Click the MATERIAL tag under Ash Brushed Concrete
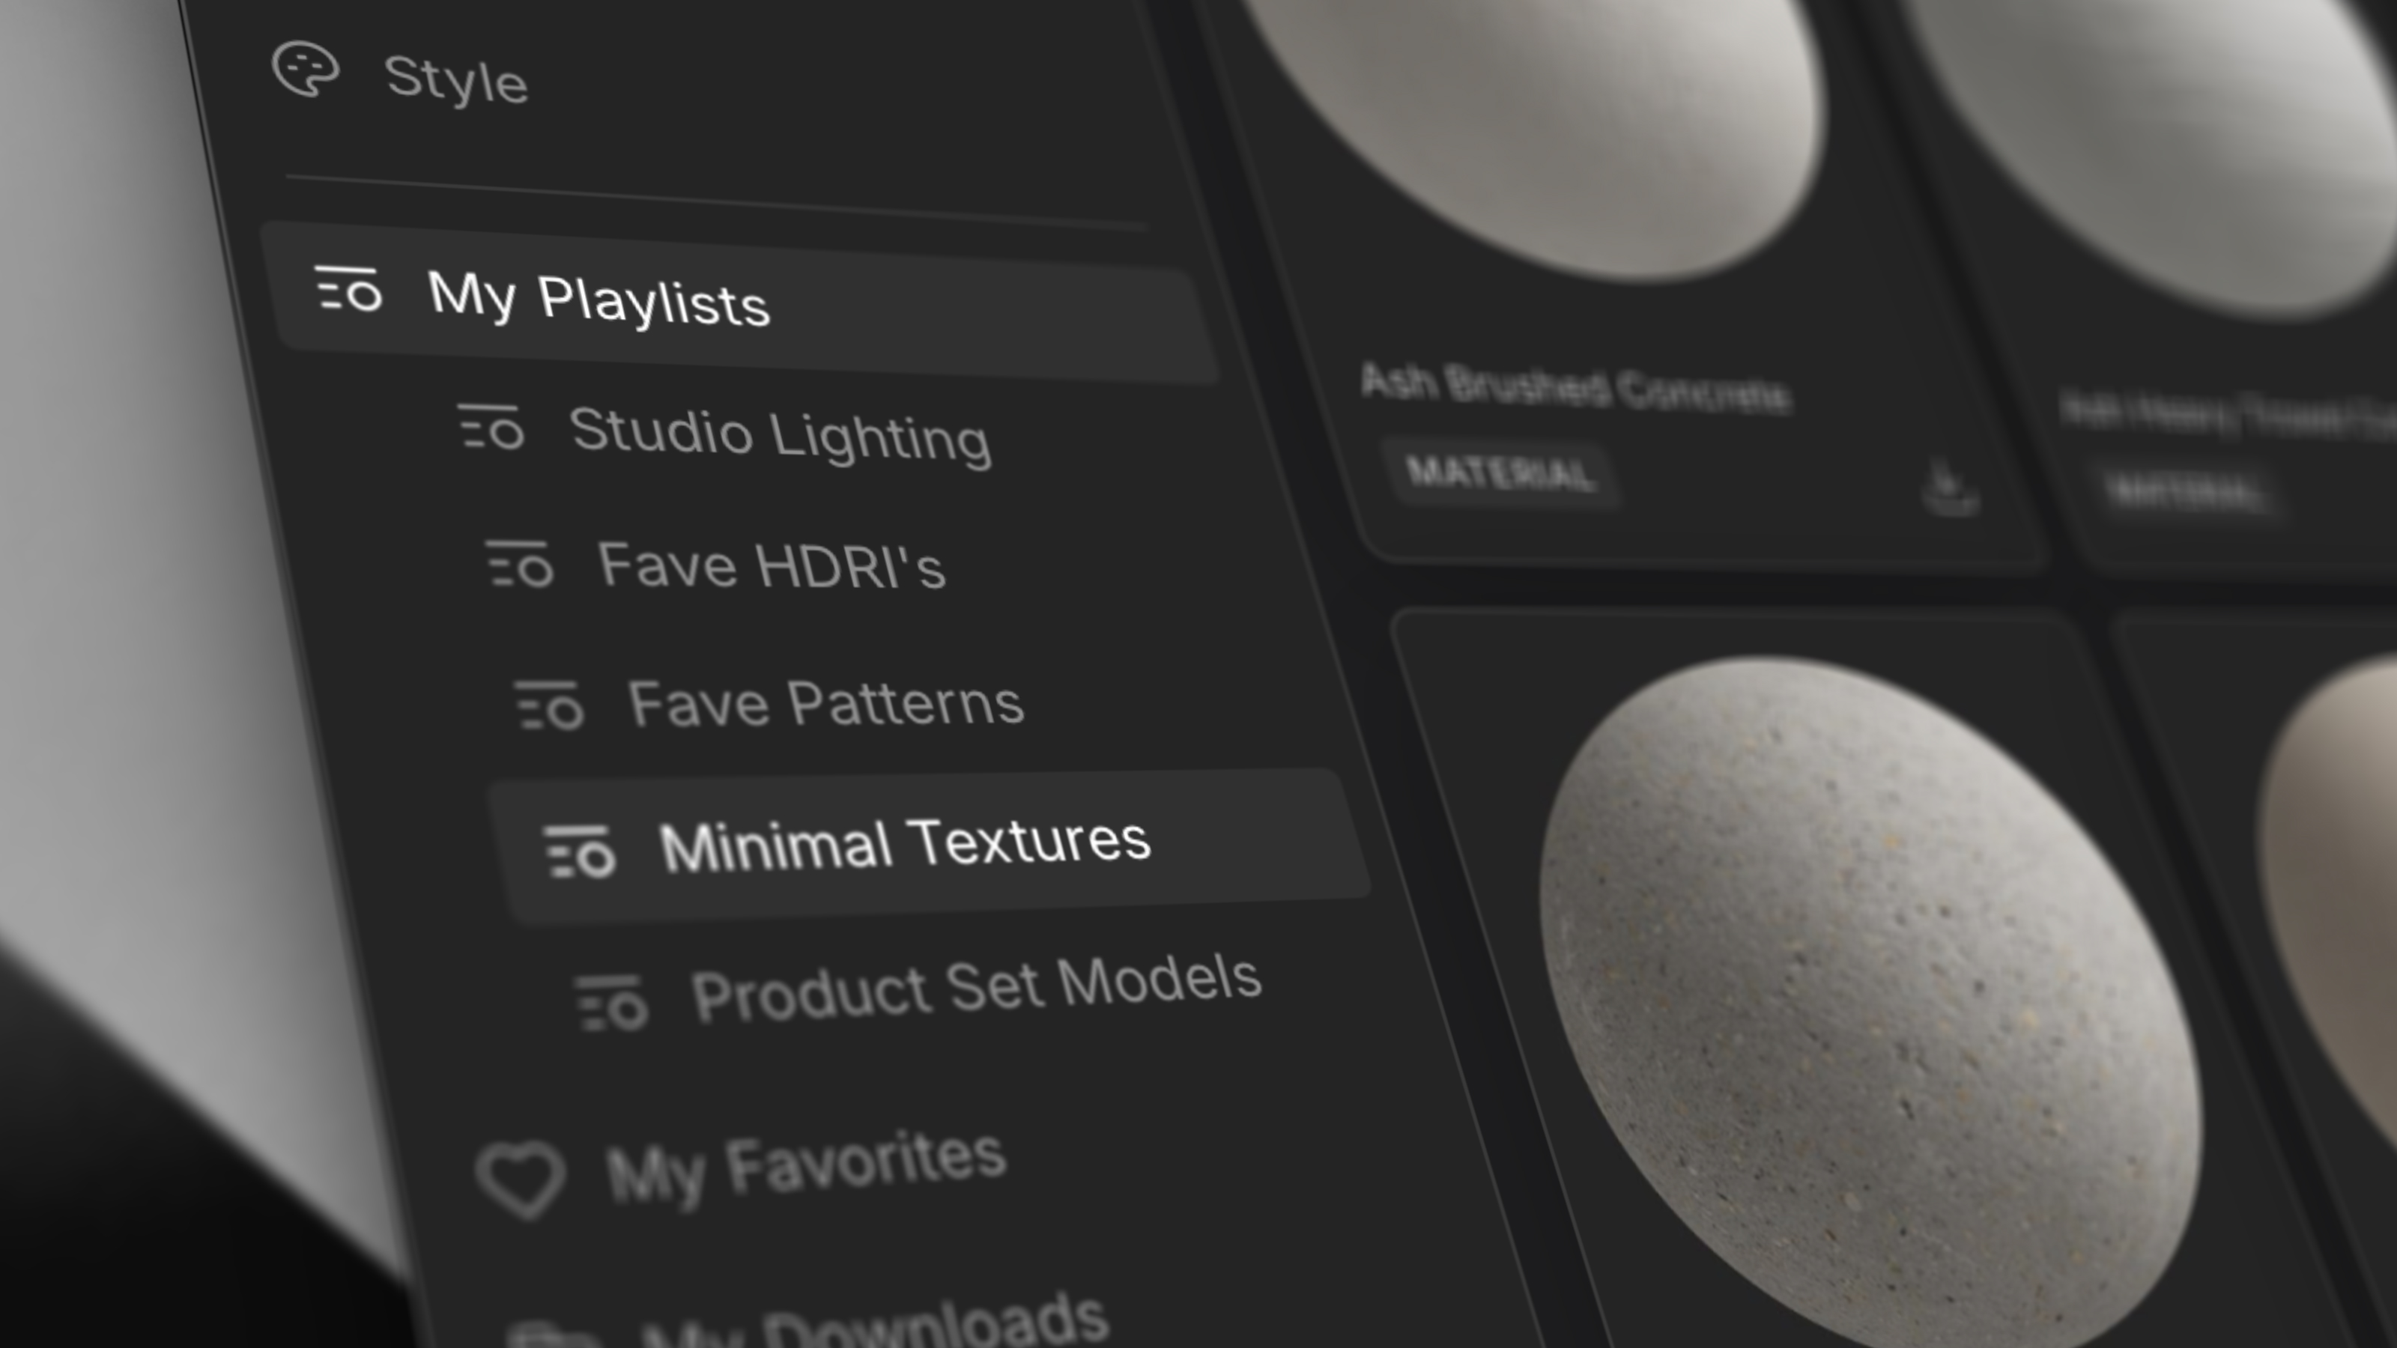This screenshot has width=2397, height=1348. pos(1500,473)
